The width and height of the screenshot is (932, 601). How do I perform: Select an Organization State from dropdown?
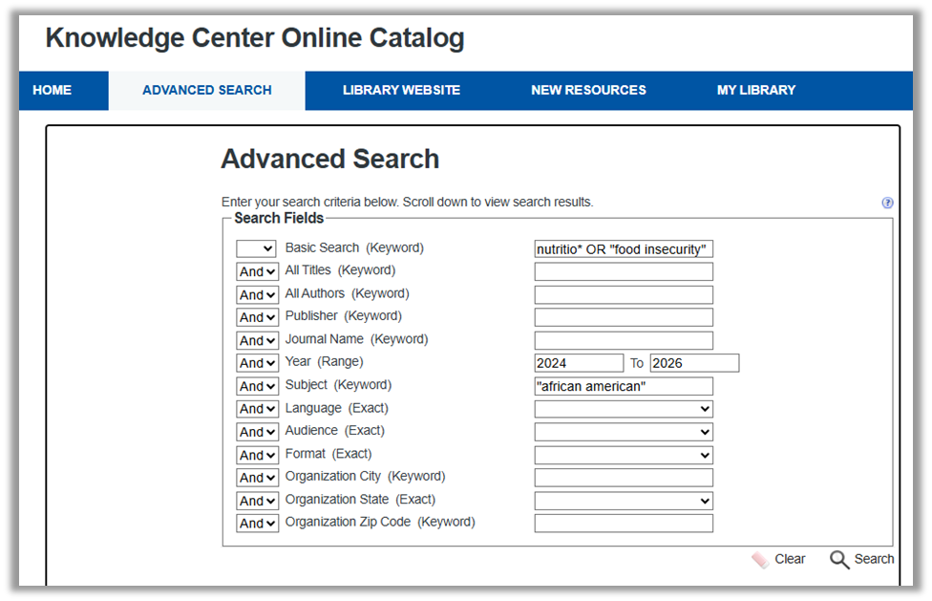[x=624, y=501]
